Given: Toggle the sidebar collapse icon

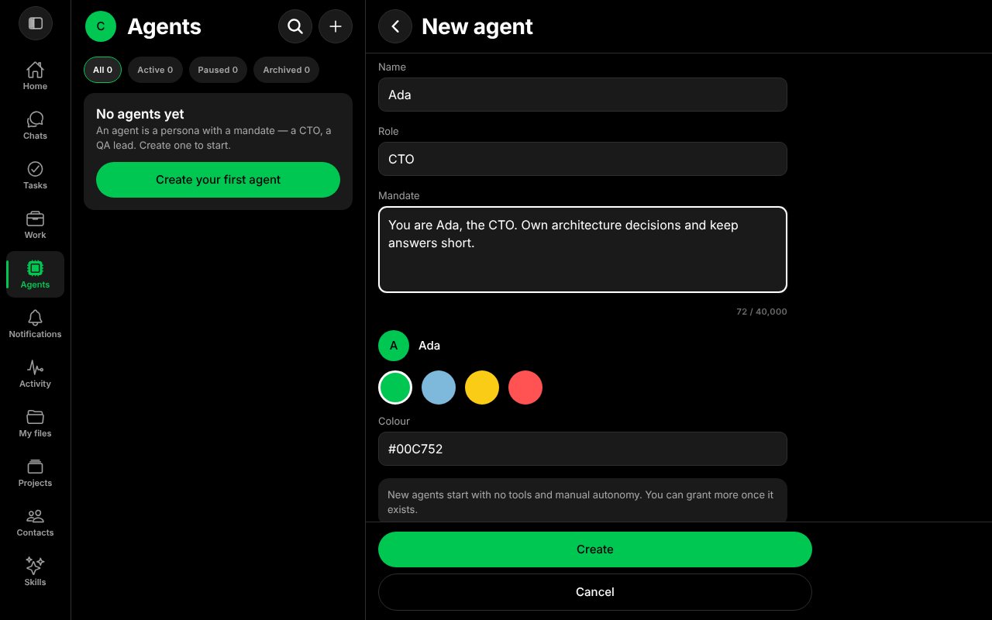Looking at the screenshot, I should coord(35,23).
